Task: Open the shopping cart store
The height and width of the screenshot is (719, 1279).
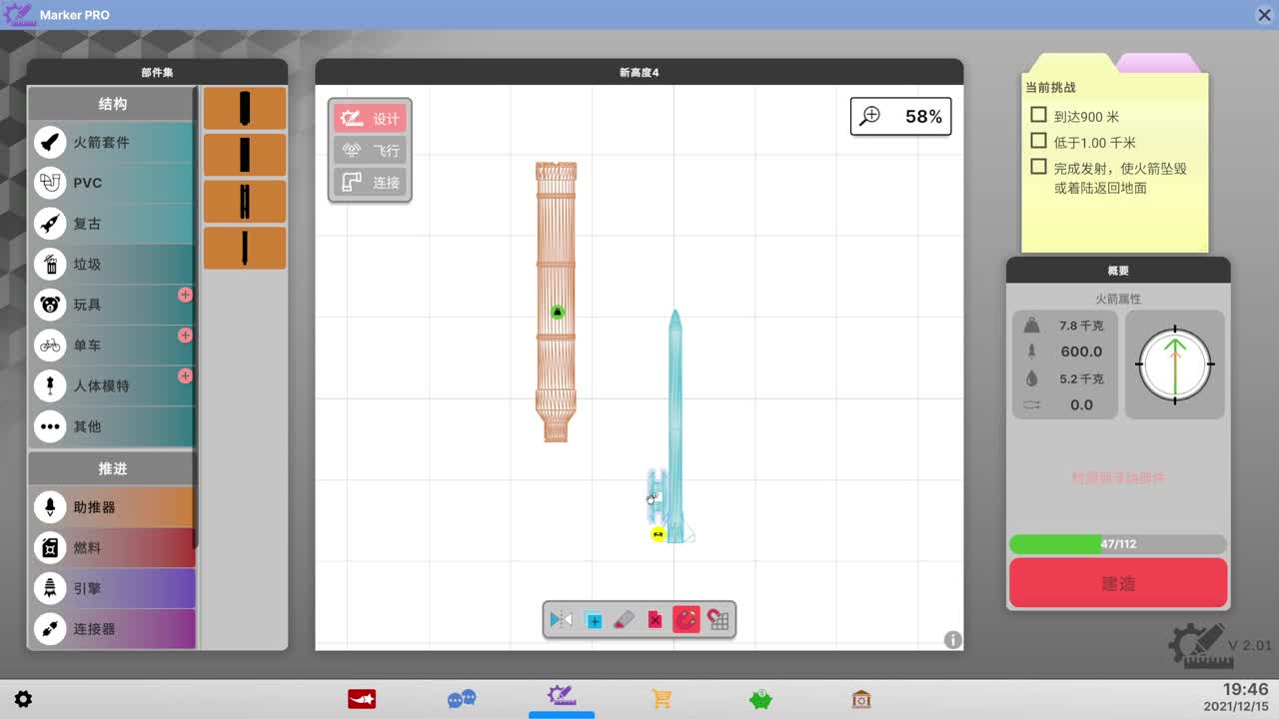Action: [x=660, y=699]
